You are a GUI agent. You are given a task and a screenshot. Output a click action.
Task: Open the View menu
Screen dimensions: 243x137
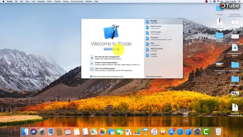click(x=27, y=2)
